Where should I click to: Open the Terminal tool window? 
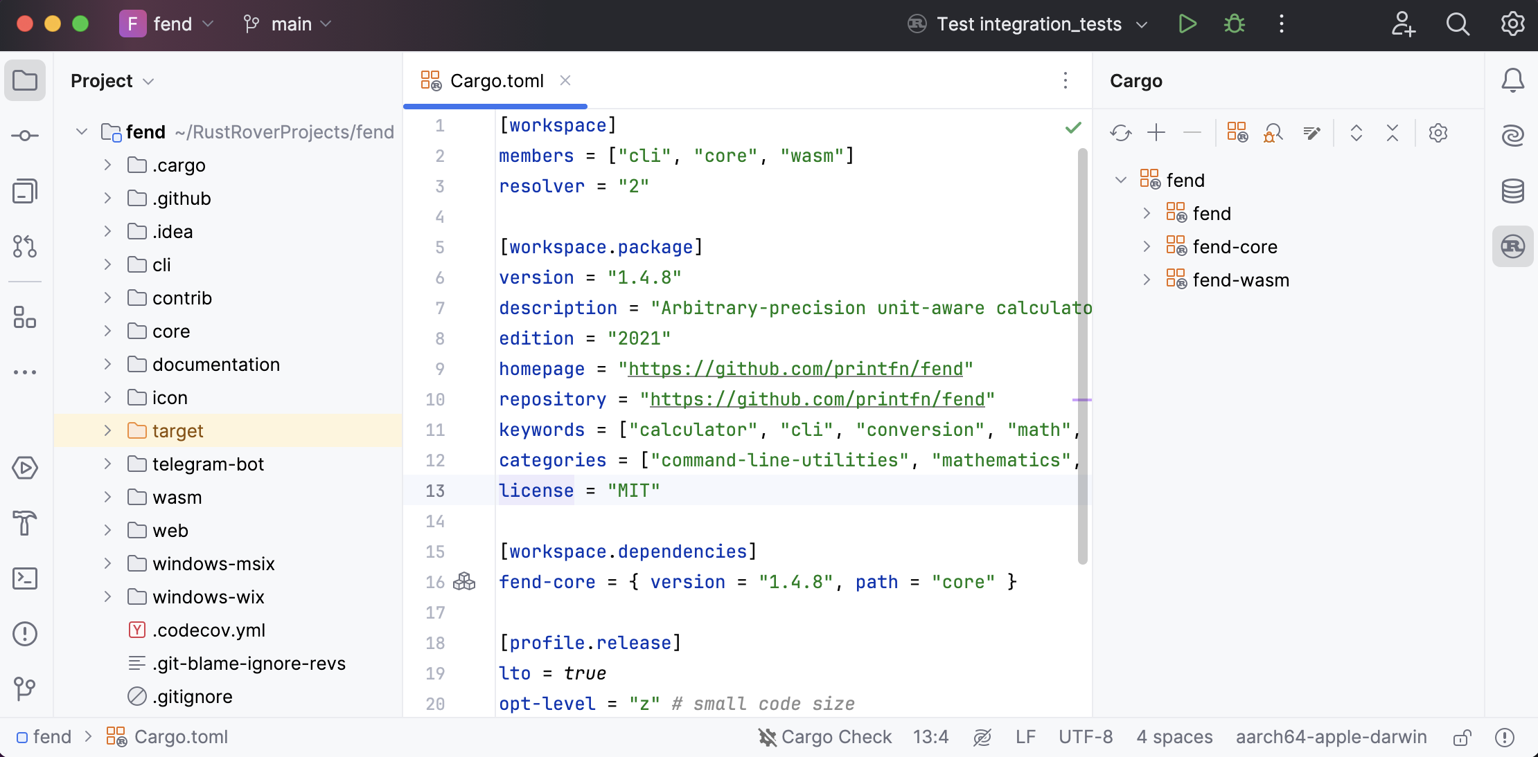tap(25, 578)
